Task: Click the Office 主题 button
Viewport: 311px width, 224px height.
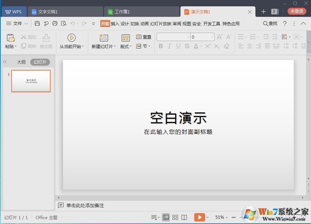Action: click(x=46, y=217)
